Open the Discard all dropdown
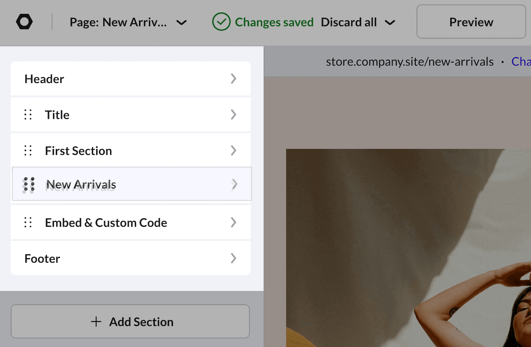Viewport: 531px width, 347px height. tap(390, 22)
